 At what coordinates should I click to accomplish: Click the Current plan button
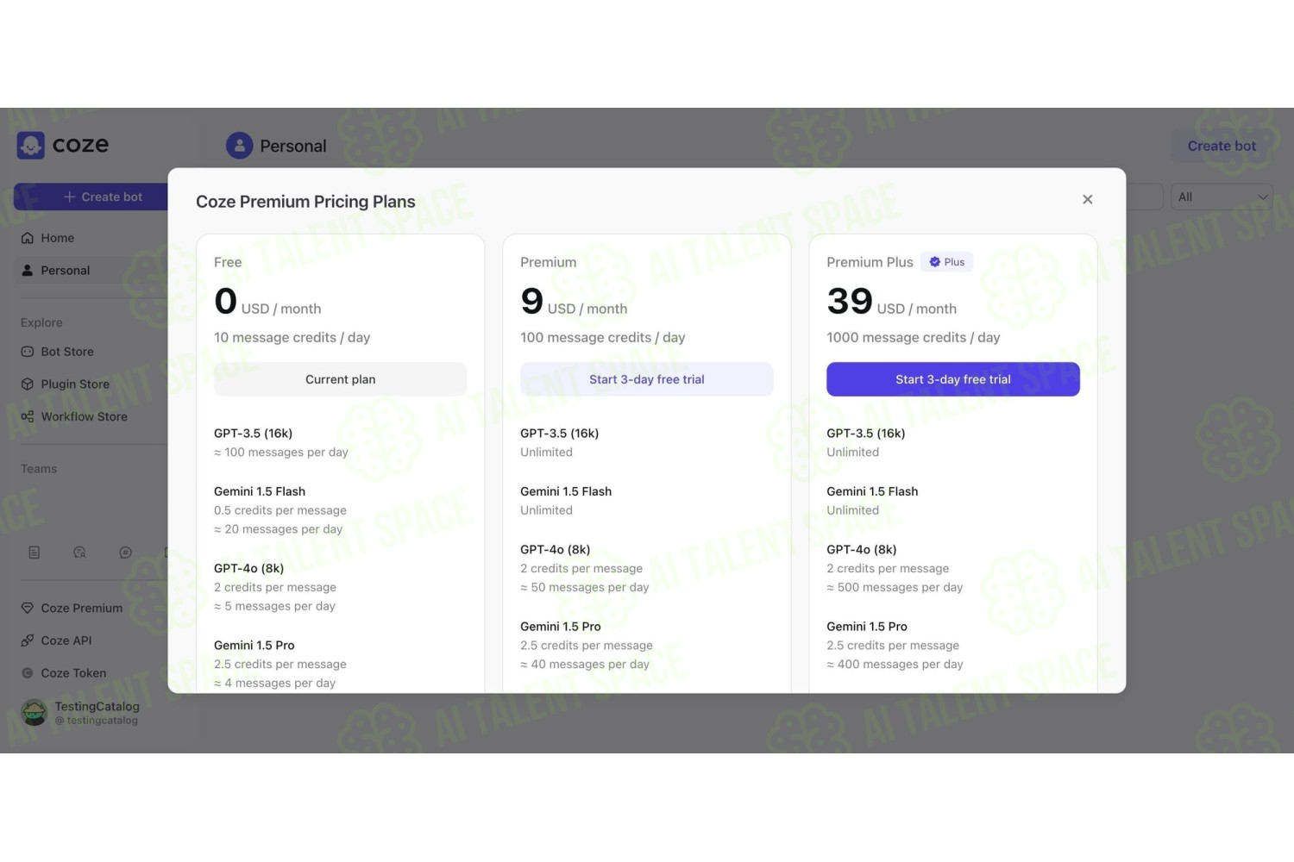click(341, 379)
